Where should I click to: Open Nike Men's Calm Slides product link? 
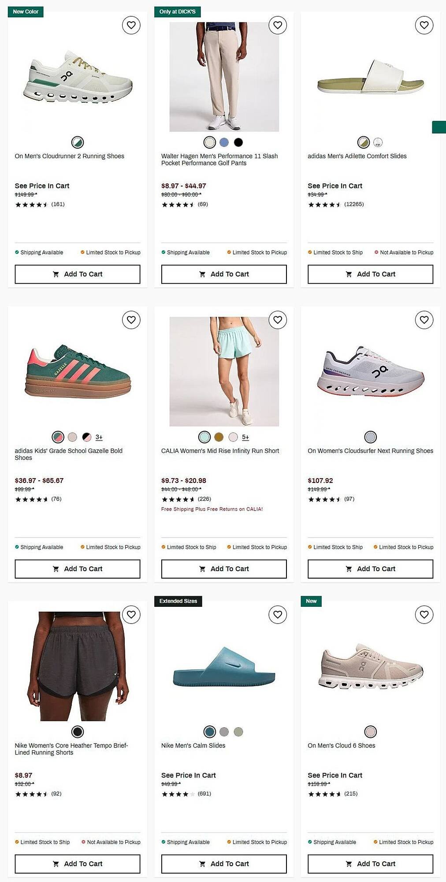pos(193,745)
